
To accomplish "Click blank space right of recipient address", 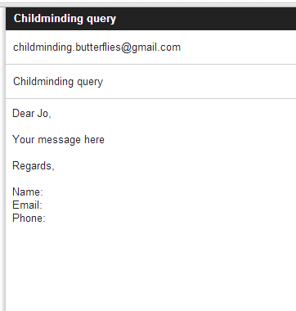I will pyautogui.click(x=237, y=47).
